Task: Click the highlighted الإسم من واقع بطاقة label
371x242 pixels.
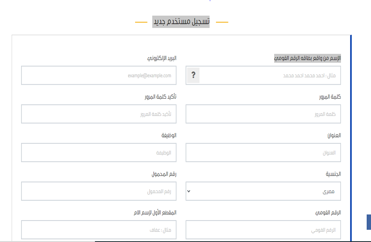Action: pyautogui.click(x=307, y=58)
